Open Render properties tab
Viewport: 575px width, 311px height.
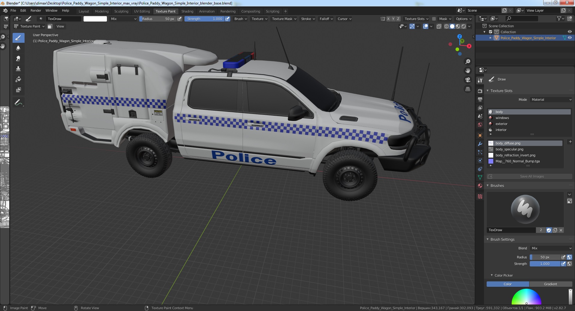[x=480, y=91]
